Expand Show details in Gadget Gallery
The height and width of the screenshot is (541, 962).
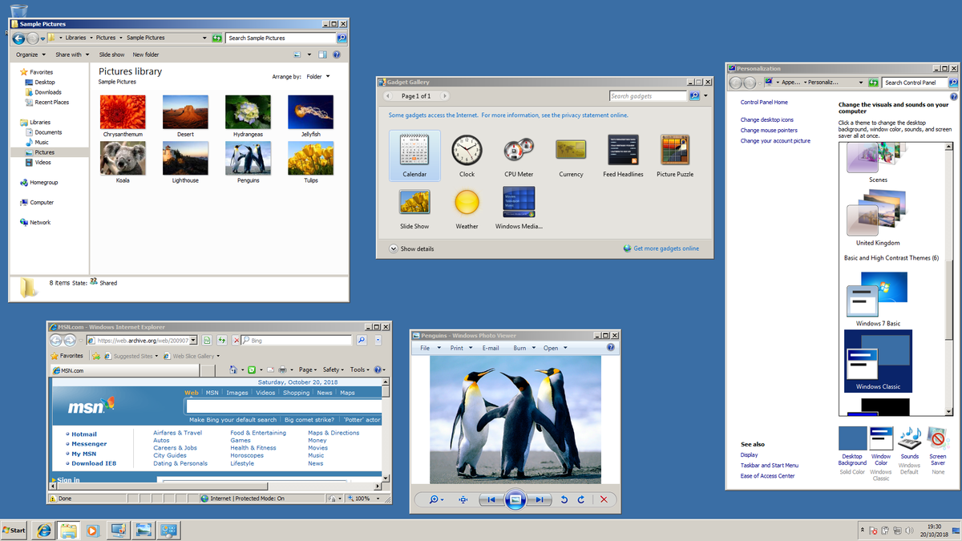411,248
